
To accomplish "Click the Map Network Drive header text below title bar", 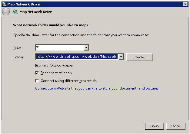I will (35, 12).
